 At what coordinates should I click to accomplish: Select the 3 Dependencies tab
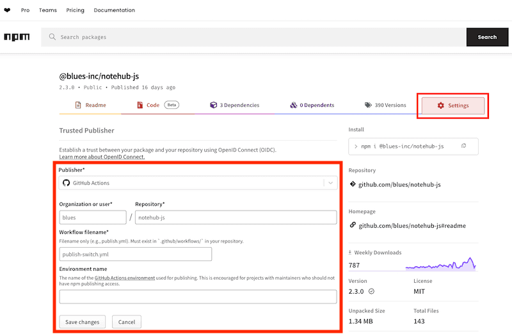pyautogui.click(x=234, y=105)
